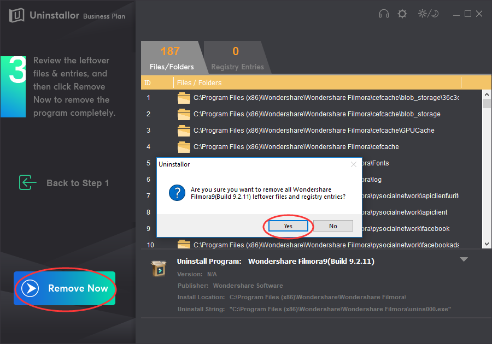Click the Version N/A text
Image resolution: width=492 pixels, height=344 pixels.
pyautogui.click(x=197, y=274)
